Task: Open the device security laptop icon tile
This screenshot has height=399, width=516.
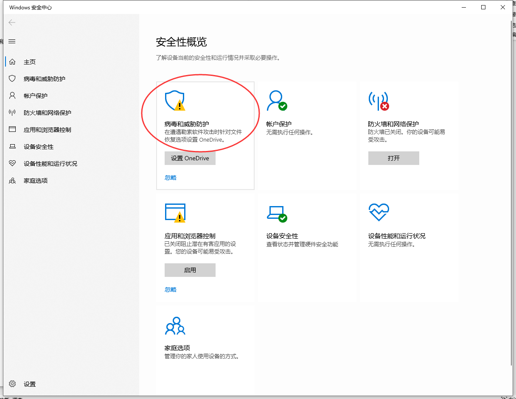Action: pos(276,212)
